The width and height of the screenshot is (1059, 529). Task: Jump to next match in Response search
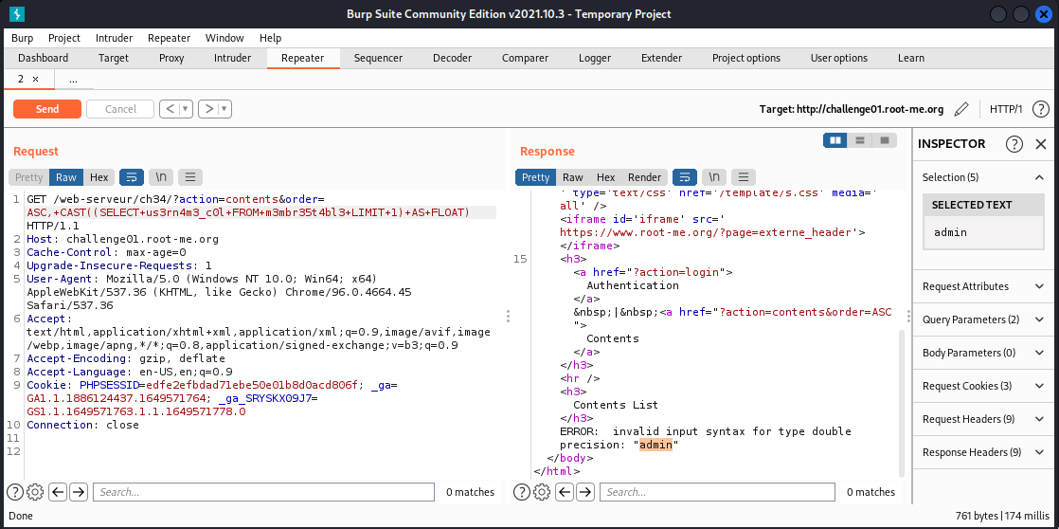click(x=585, y=492)
